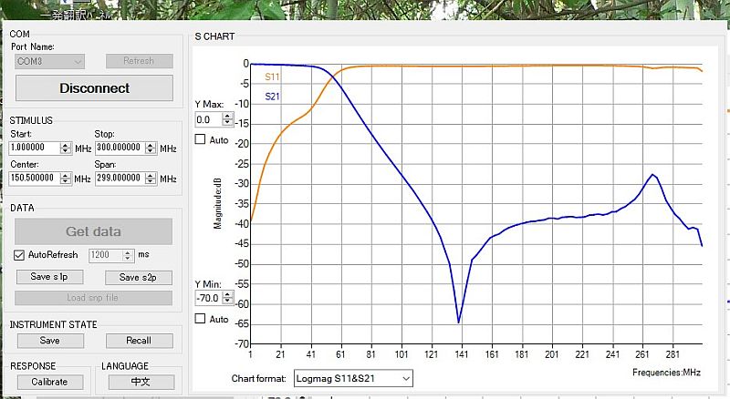Screen dimensions: 730x399
Task: Click the Disconnect button
Action: click(x=94, y=88)
